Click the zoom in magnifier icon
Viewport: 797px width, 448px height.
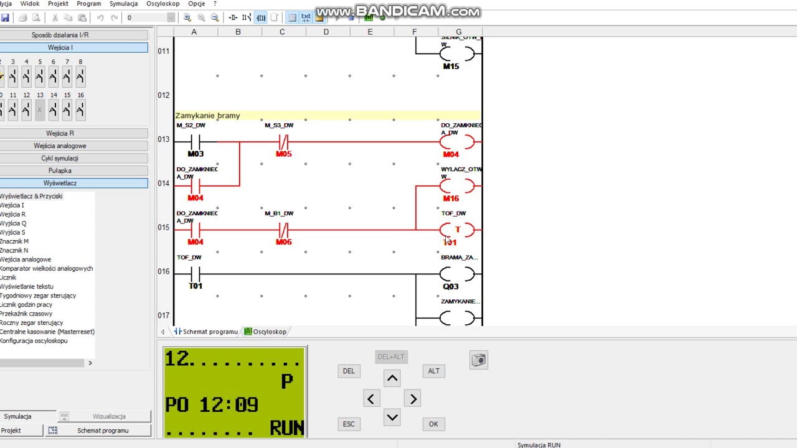click(187, 17)
